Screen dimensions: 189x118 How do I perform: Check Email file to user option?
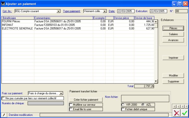coord(71,109)
